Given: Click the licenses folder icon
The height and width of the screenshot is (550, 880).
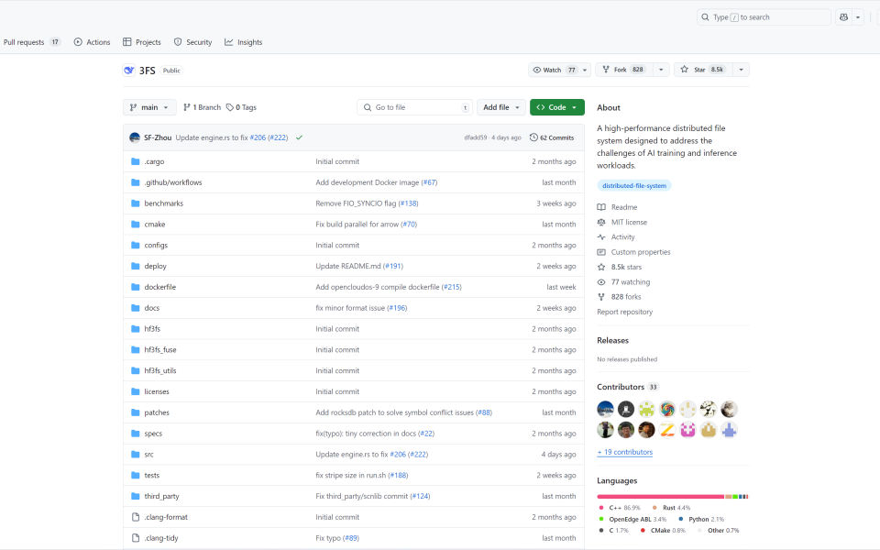Looking at the screenshot, I should pos(136,391).
